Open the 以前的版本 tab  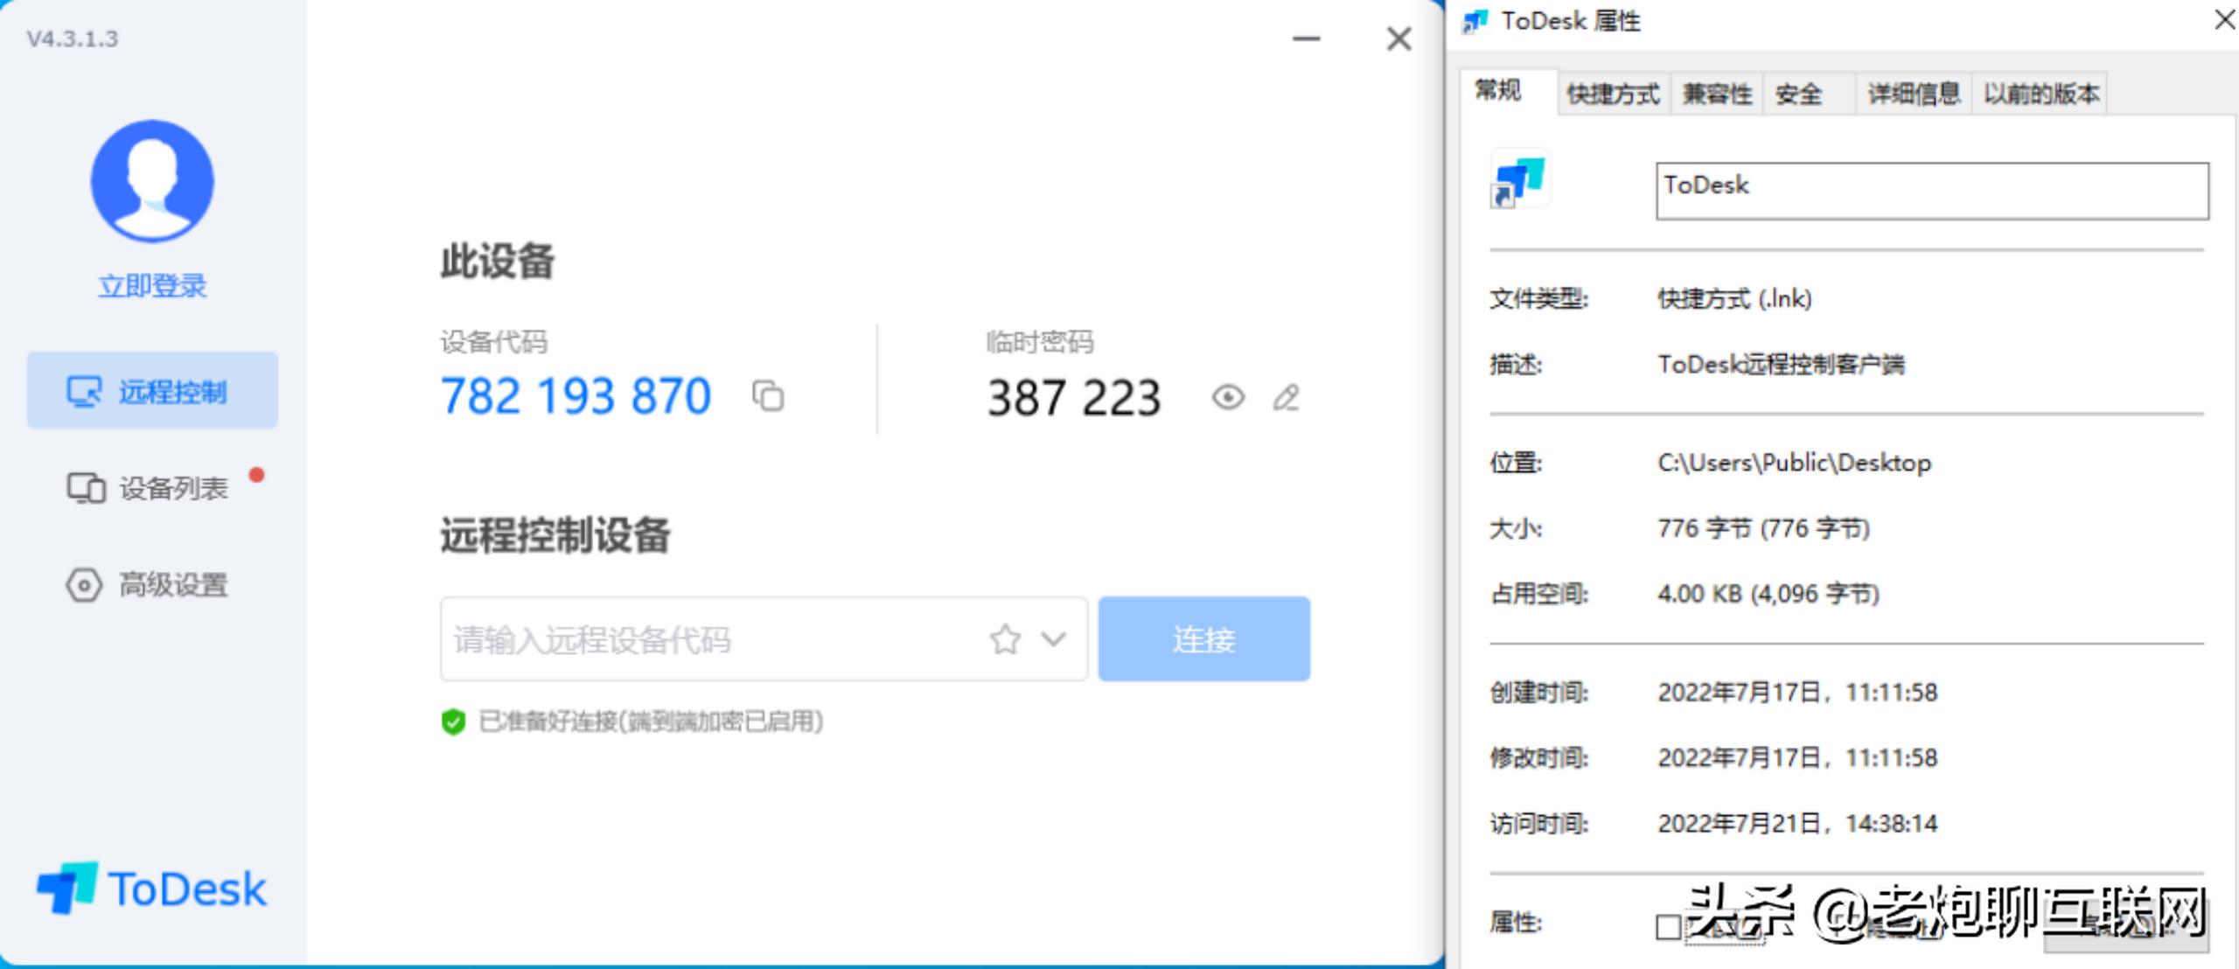pyautogui.click(x=2040, y=92)
